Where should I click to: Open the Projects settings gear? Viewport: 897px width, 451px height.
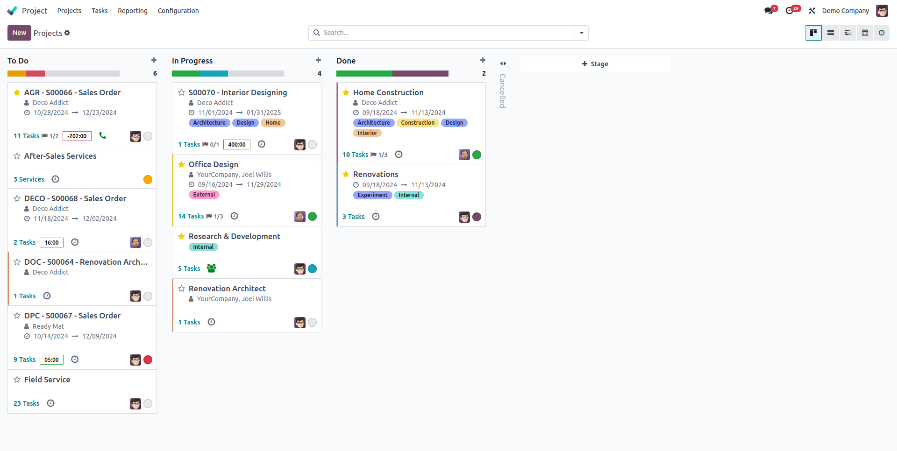coord(67,33)
